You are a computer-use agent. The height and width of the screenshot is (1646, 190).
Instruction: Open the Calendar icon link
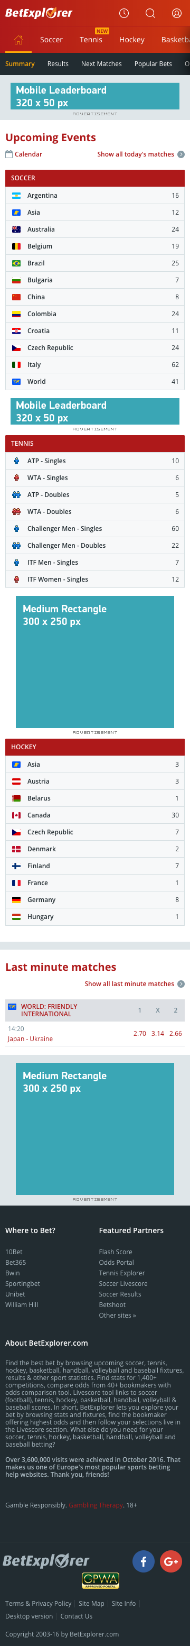click(24, 154)
